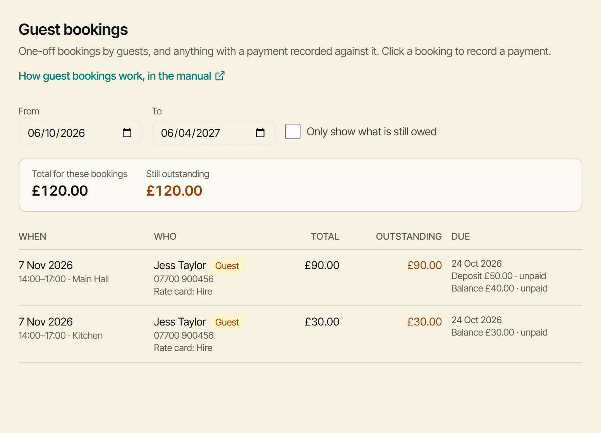Select the OUTSTANDING column header

[409, 236]
